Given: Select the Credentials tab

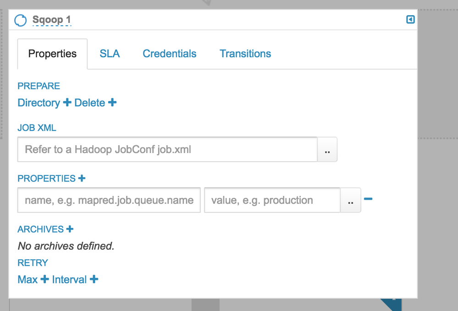Looking at the screenshot, I should 169,54.
